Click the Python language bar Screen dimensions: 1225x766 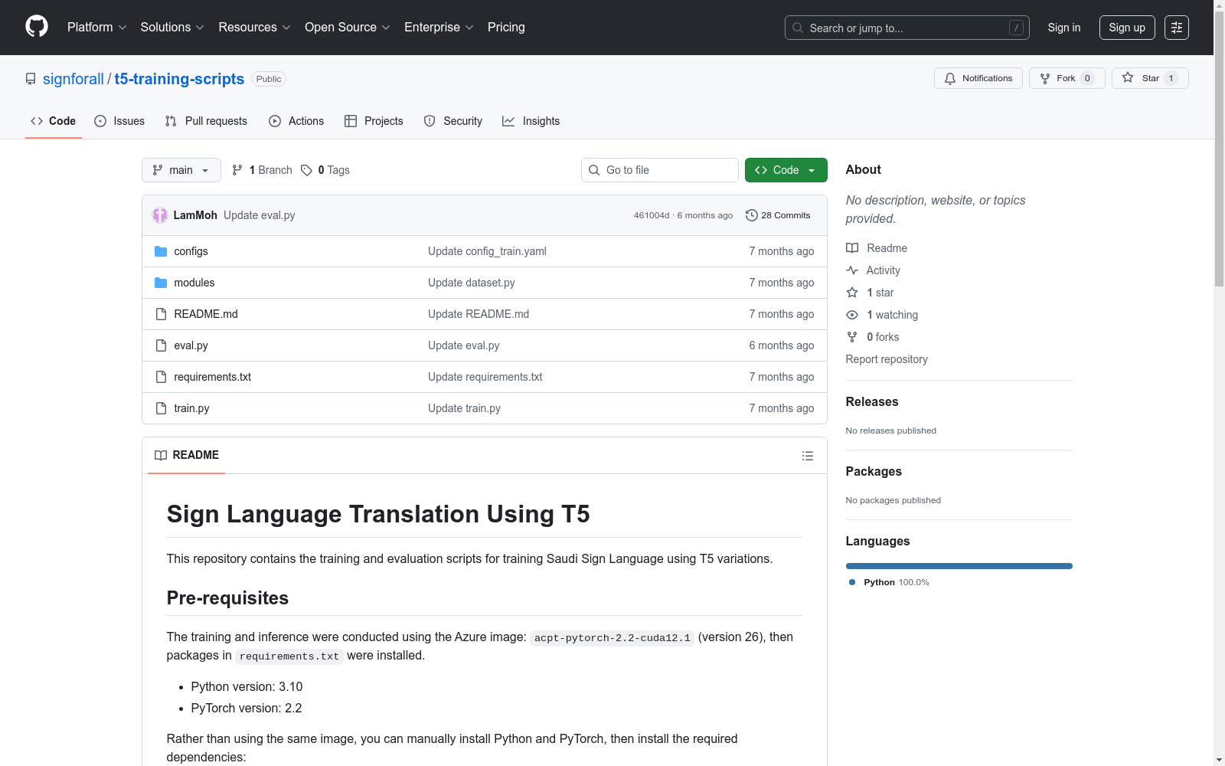pos(959,566)
